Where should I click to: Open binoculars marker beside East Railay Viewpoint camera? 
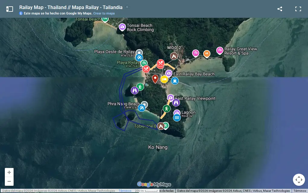176,103
